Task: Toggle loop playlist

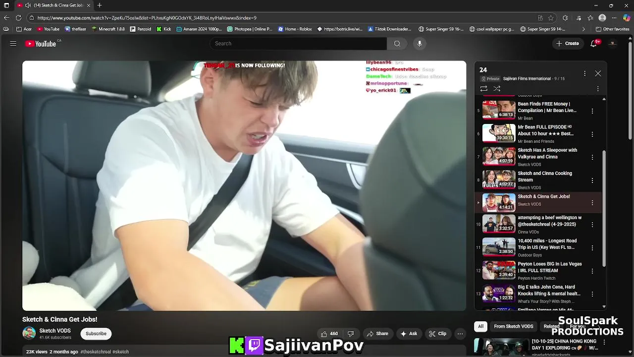Action: tap(484, 89)
